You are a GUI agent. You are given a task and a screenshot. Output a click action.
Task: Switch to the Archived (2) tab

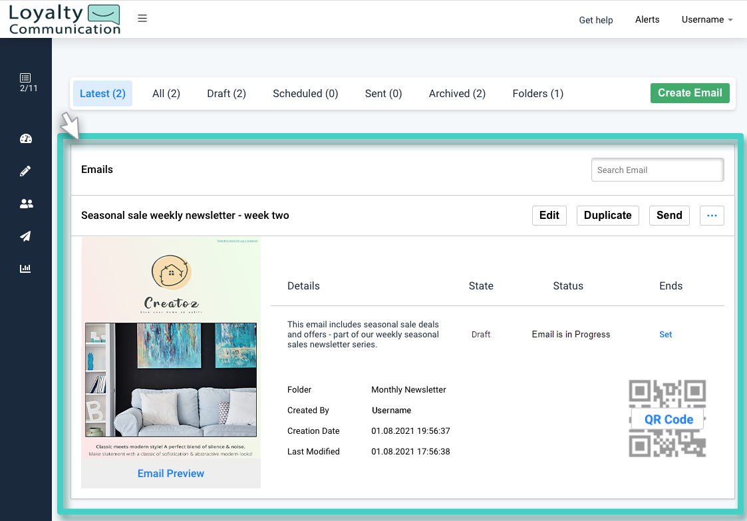tap(457, 93)
